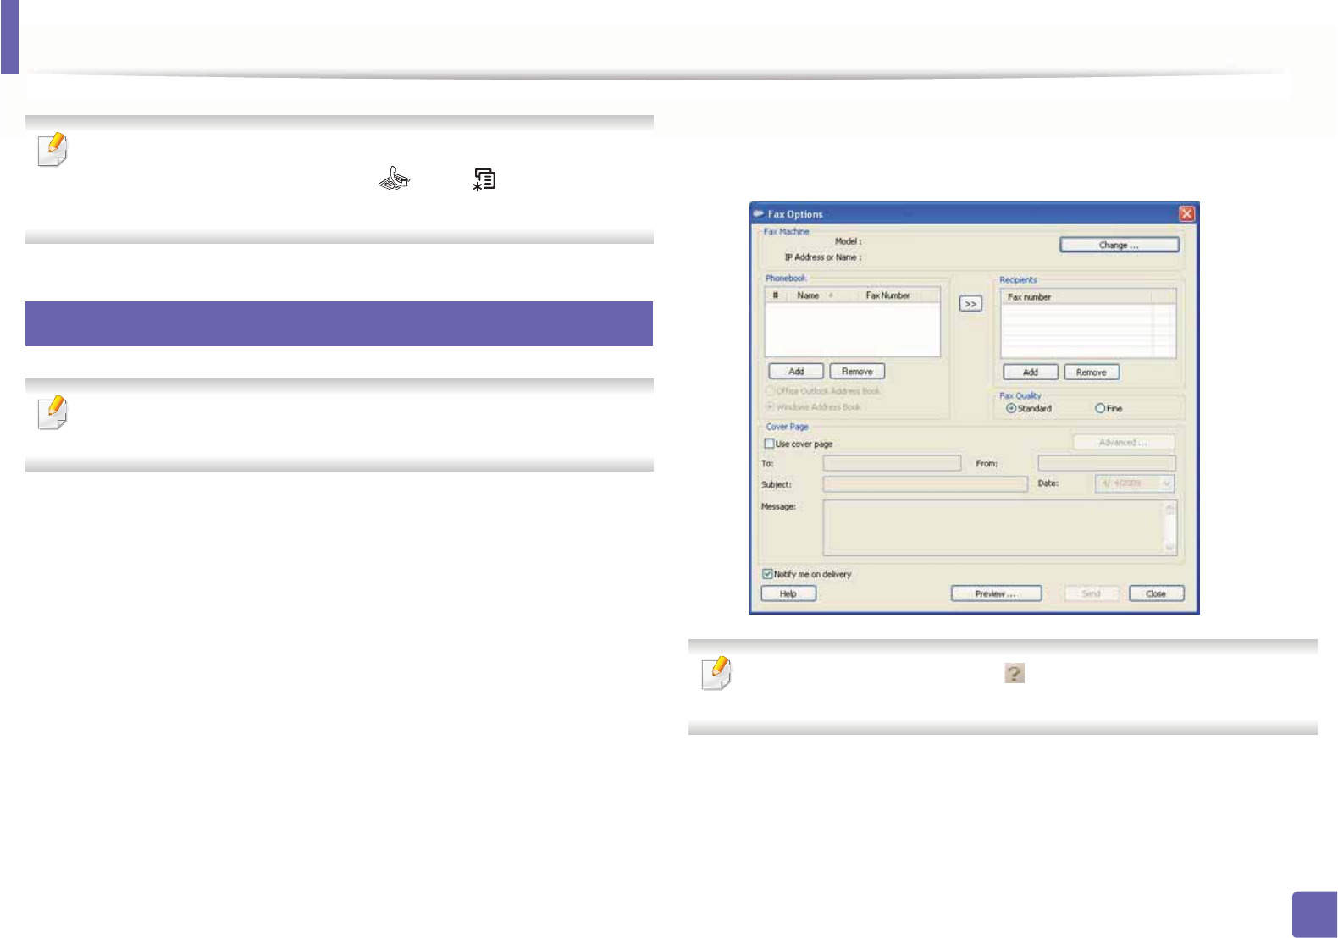
Task: Click the # column header in Phonebook
Action: [x=776, y=295]
